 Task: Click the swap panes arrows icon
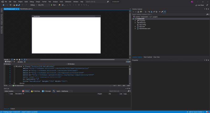tap(14, 62)
